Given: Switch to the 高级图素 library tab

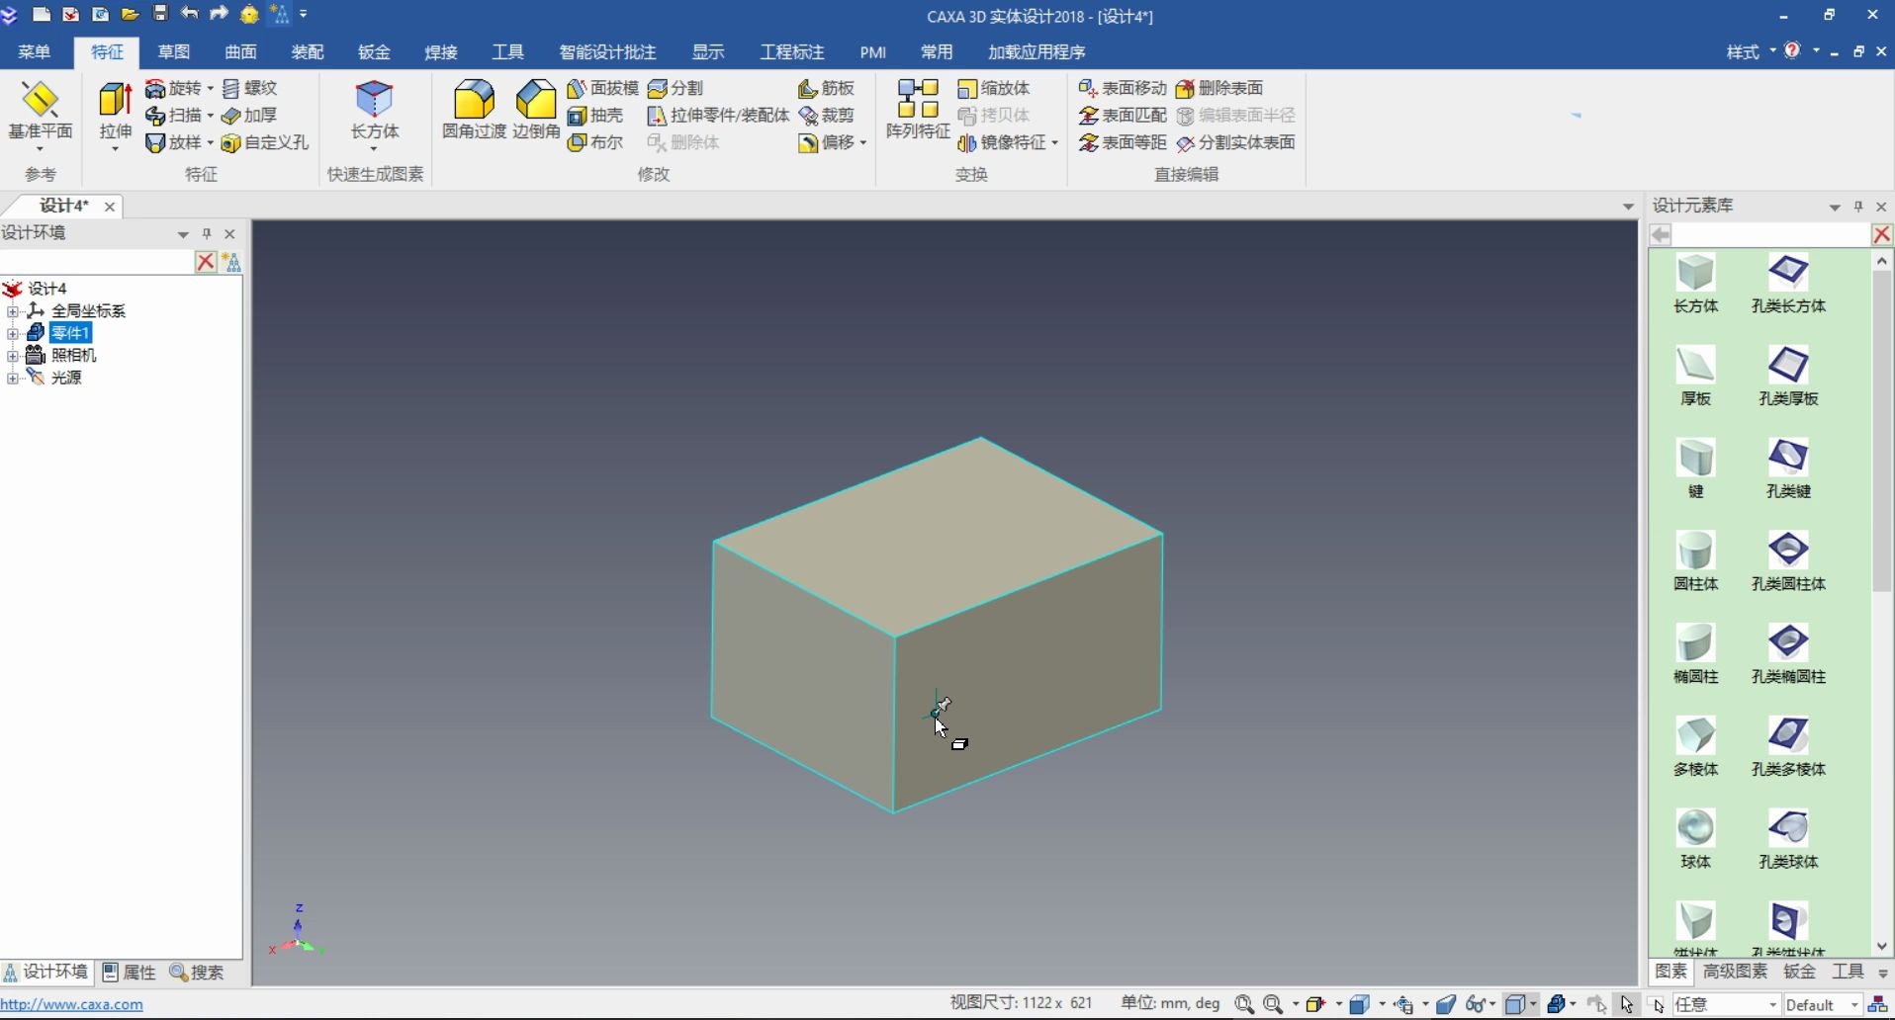Looking at the screenshot, I should [x=1735, y=972].
